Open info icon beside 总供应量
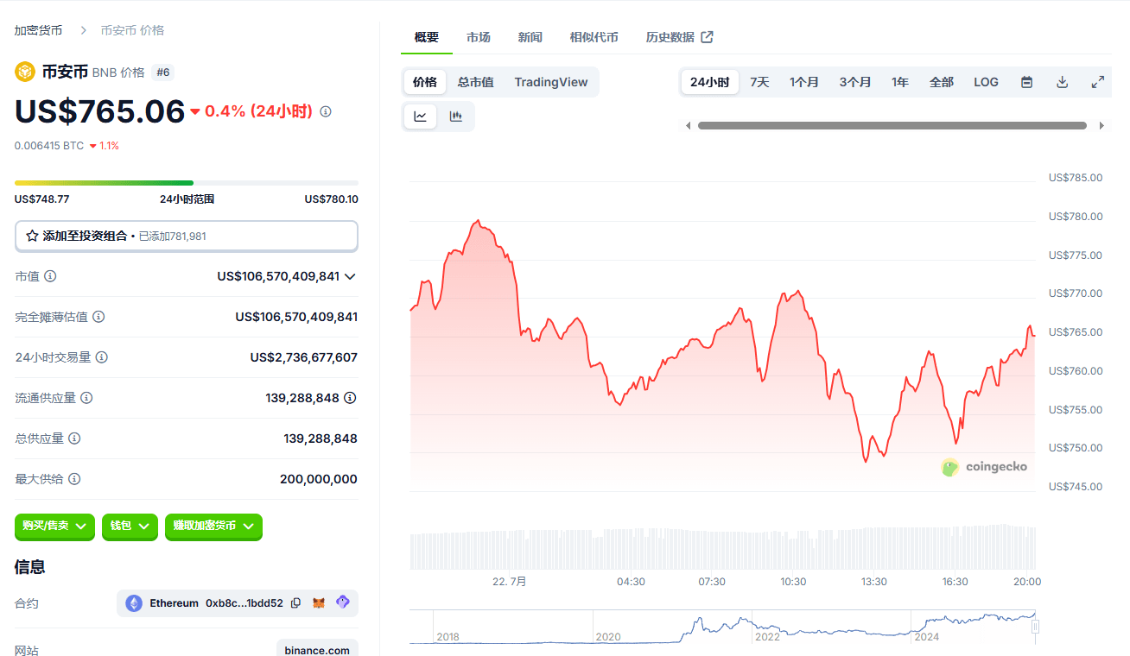The width and height of the screenshot is (1130, 656). pos(74,438)
